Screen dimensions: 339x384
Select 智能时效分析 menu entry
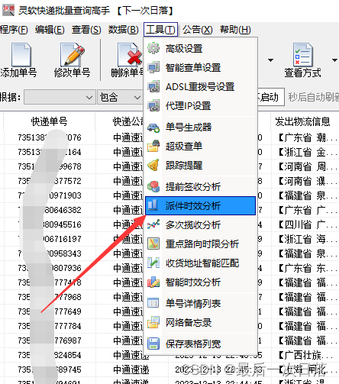[x=200, y=282]
